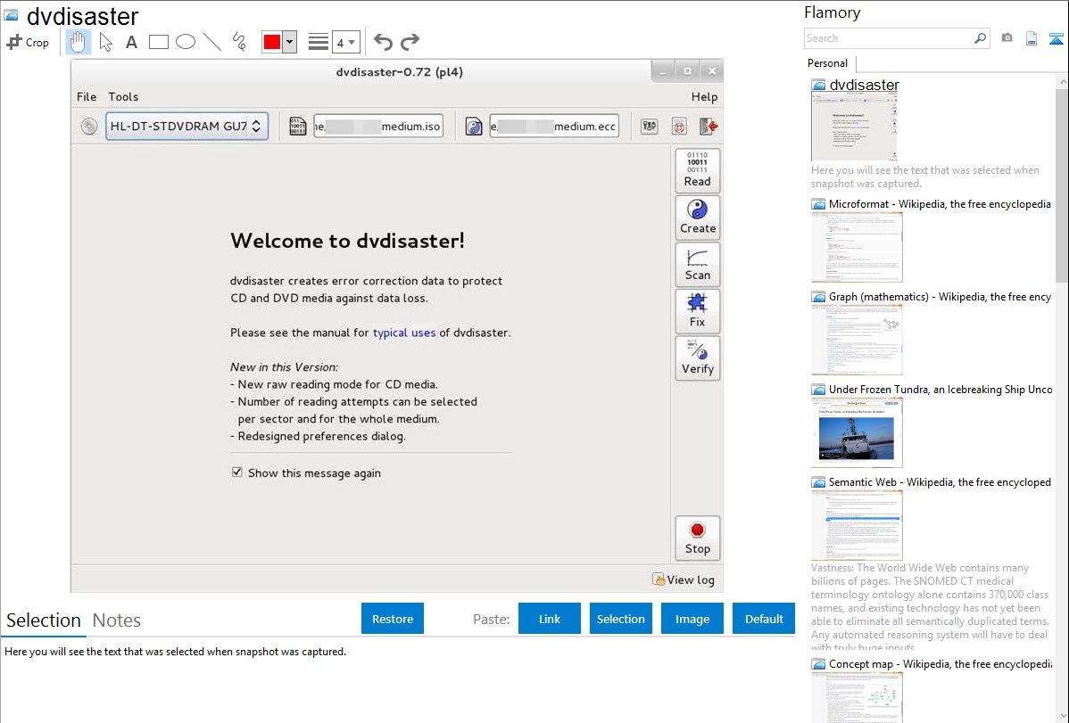
Task: Uncheck Show this message again
Action: 237,472
